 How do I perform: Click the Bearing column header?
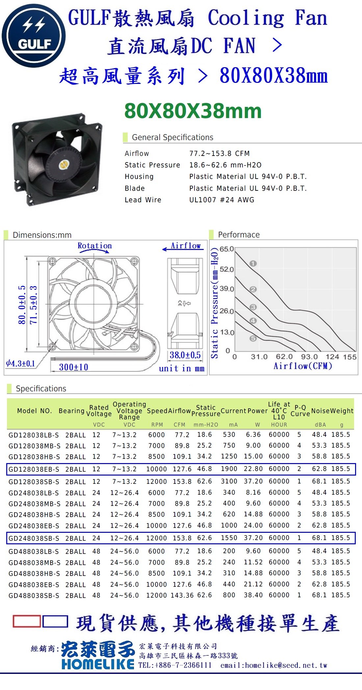[71, 410]
